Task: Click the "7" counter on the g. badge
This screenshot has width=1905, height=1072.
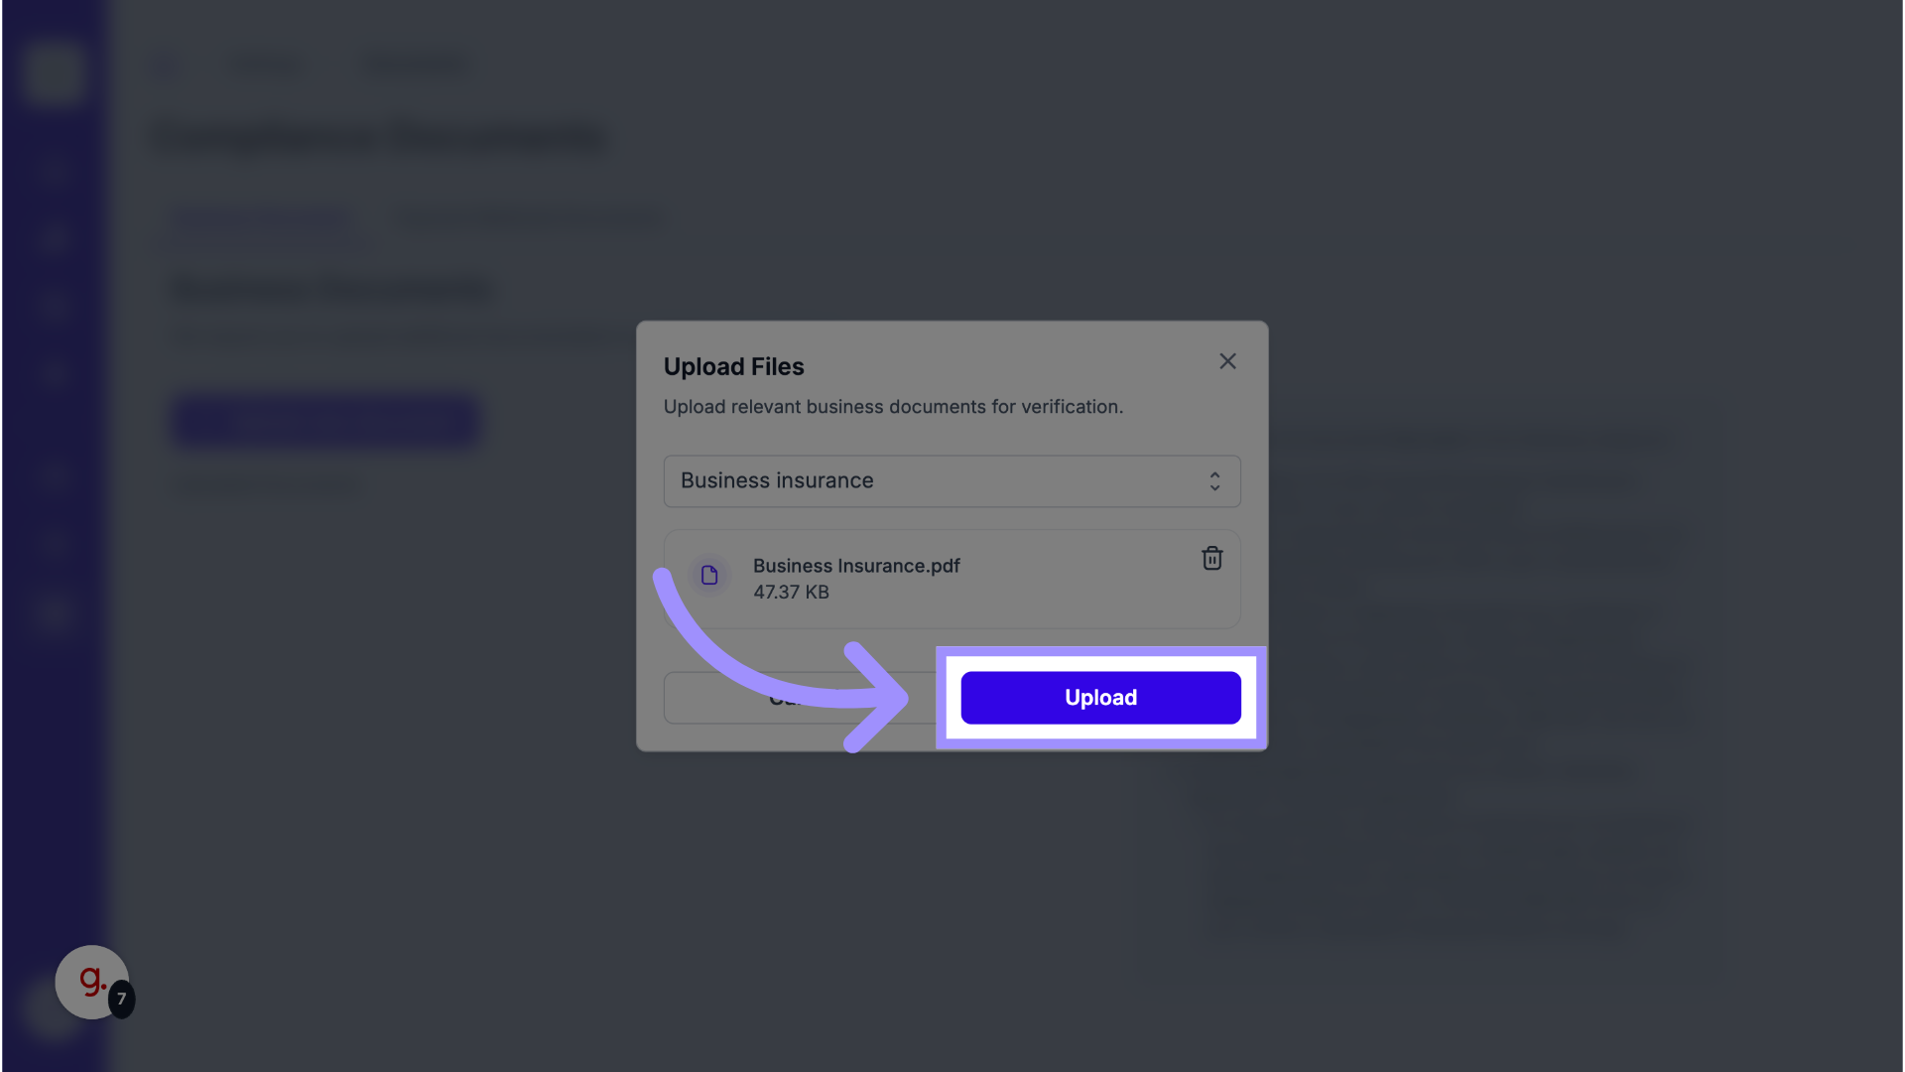Action: click(121, 999)
